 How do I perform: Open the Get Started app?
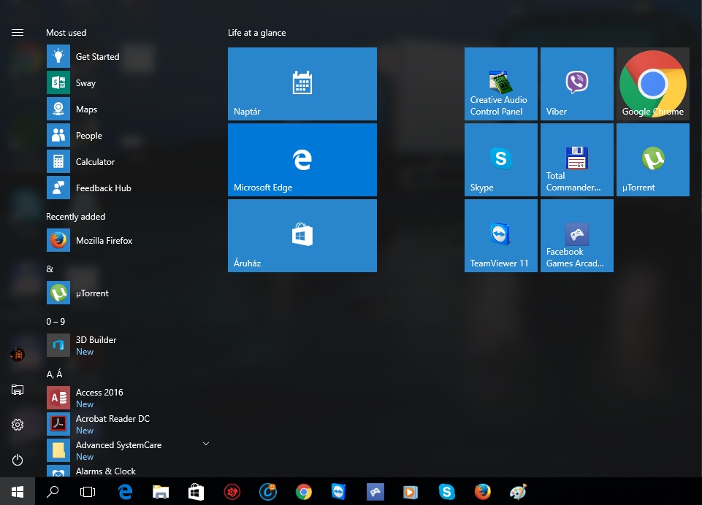point(128,57)
